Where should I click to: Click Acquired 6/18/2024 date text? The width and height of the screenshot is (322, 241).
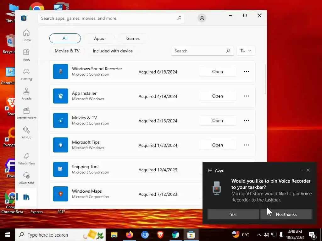158,72
